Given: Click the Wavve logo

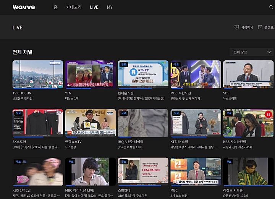Looking at the screenshot, I should coord(24,7).
